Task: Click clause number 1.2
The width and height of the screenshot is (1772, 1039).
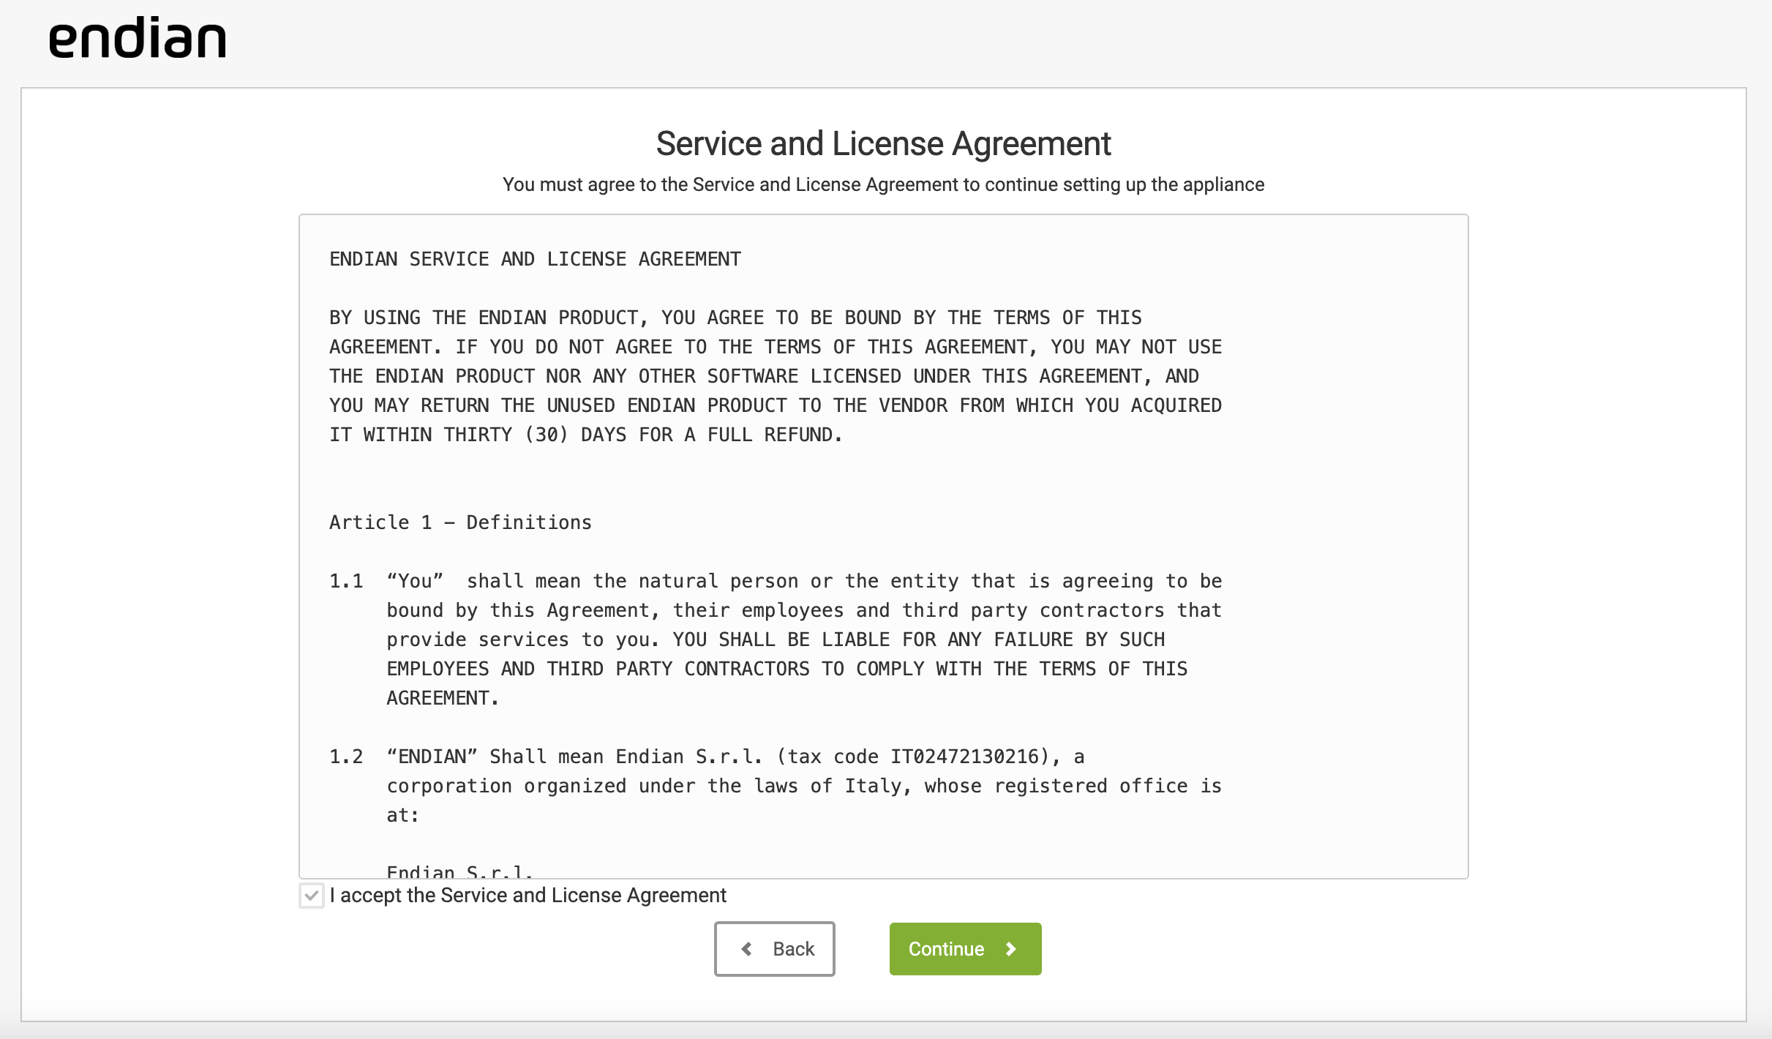Action: (x=346, y=757)
